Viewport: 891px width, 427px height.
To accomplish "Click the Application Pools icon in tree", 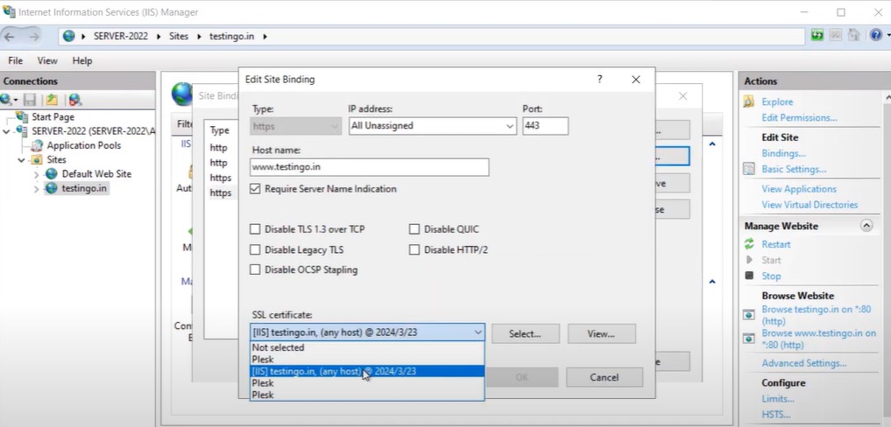I will tap(37, 145).
